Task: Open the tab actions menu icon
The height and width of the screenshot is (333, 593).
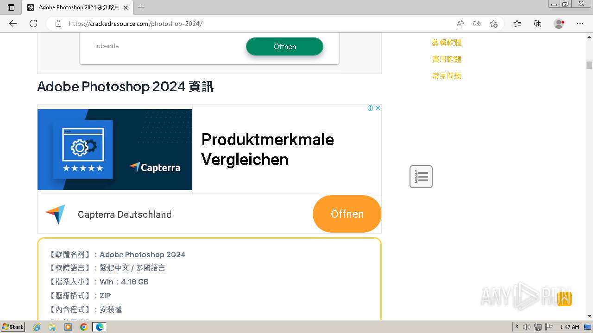Action: pyautogui.click(x=11, y=7)
